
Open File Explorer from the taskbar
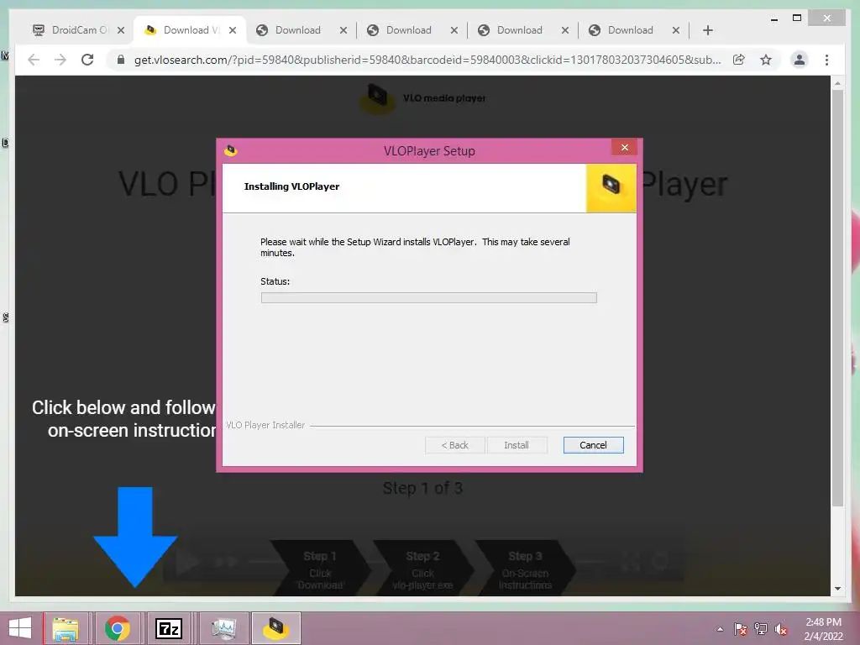[x=66, y=628]
